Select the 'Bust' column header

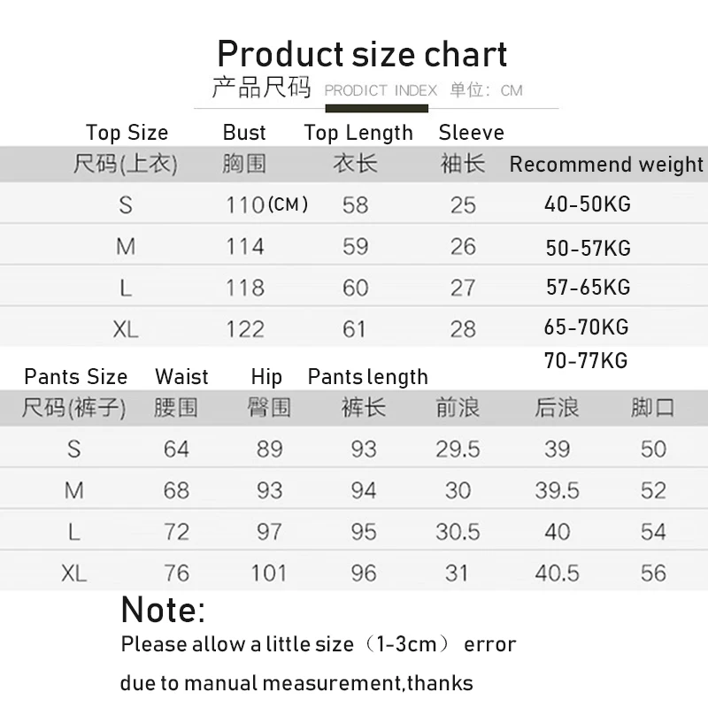pyautogui.click(x=244, y=133)
